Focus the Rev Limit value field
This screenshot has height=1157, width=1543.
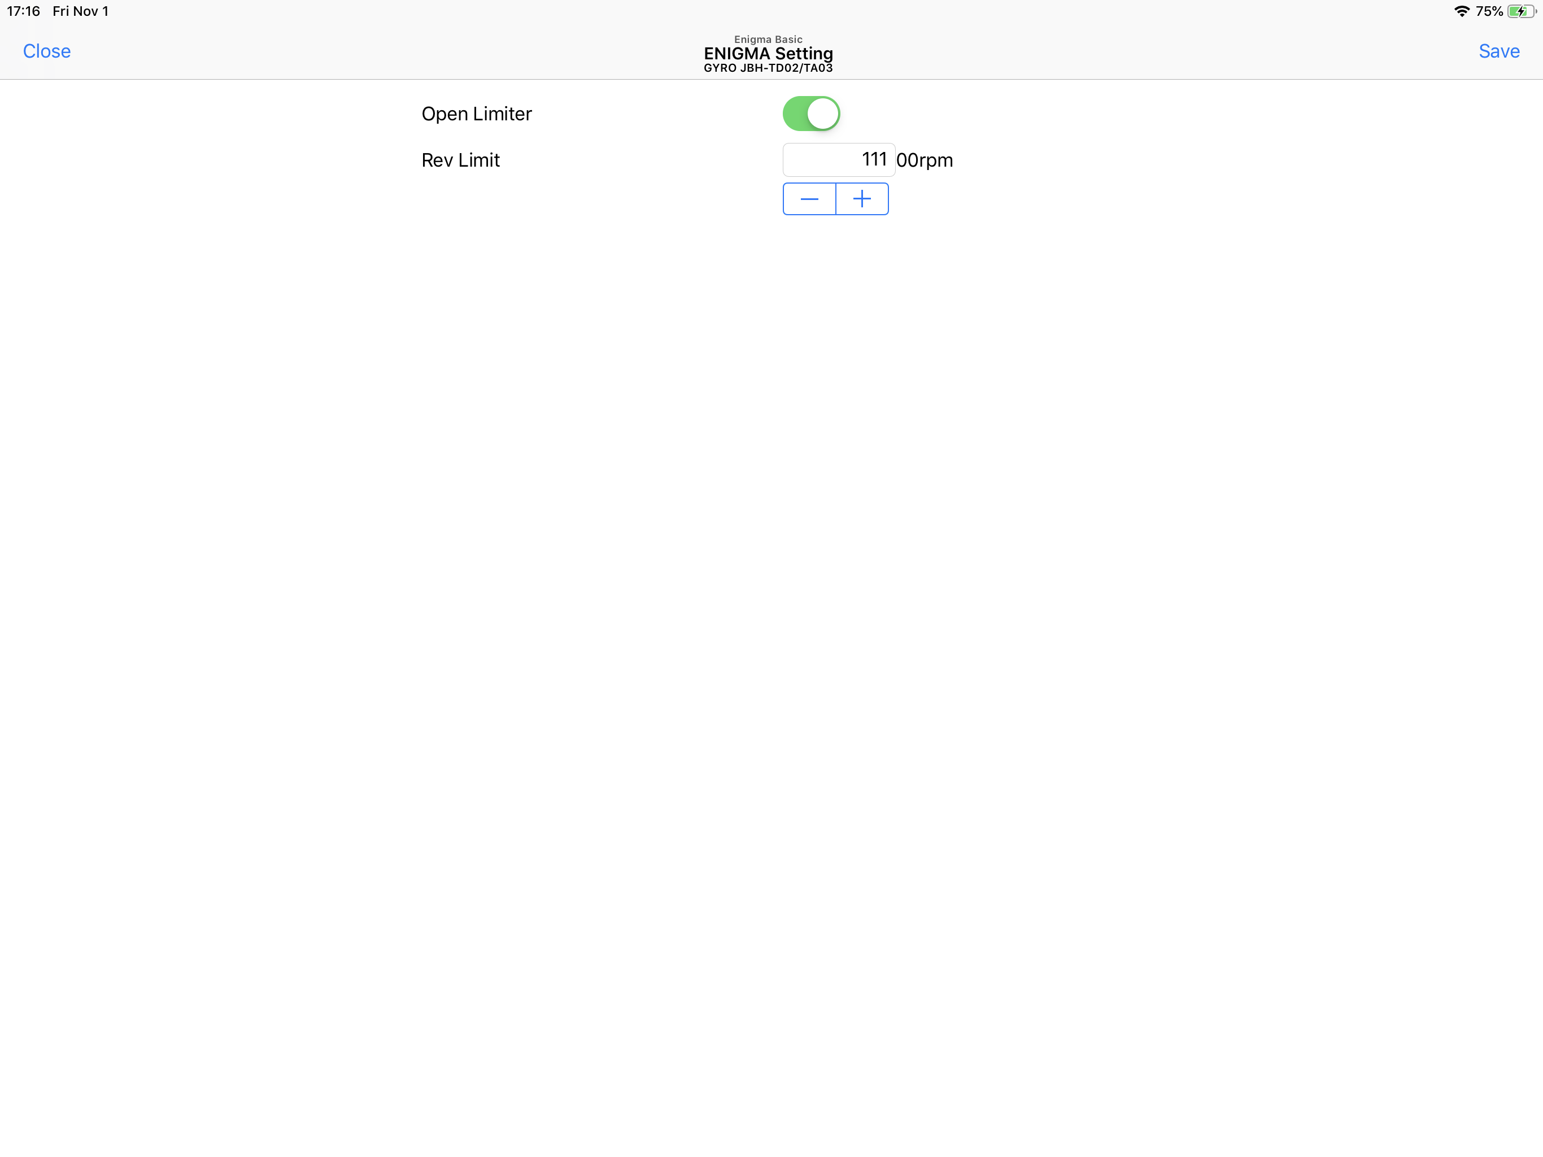(839, 160)
